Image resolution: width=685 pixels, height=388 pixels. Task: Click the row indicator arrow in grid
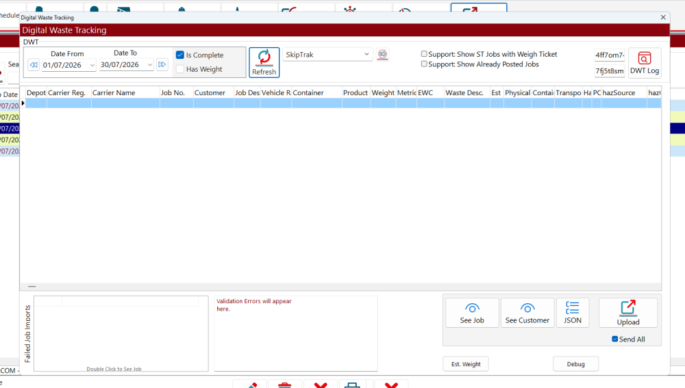coord(23,103)
